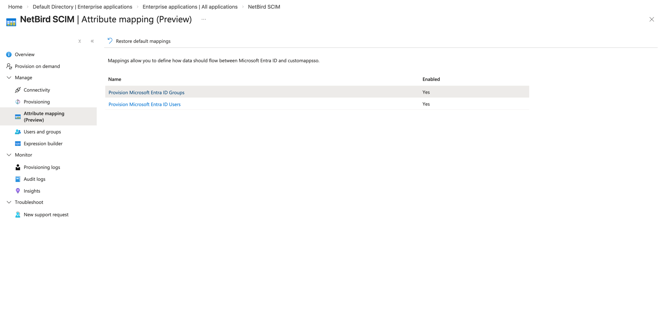Click the Provisioning sync icon

(18, 102)
